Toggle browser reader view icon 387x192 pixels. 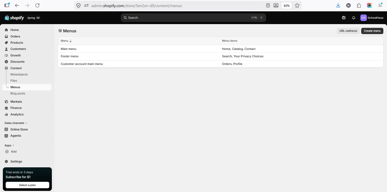(268, 5)
